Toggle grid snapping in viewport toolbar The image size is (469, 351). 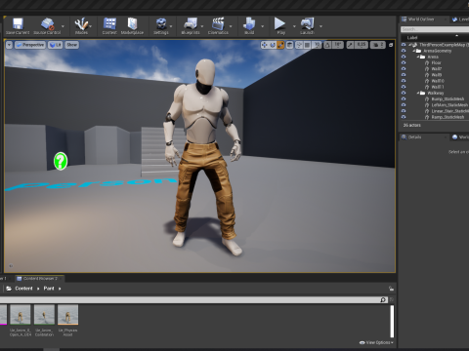point(307,45)
